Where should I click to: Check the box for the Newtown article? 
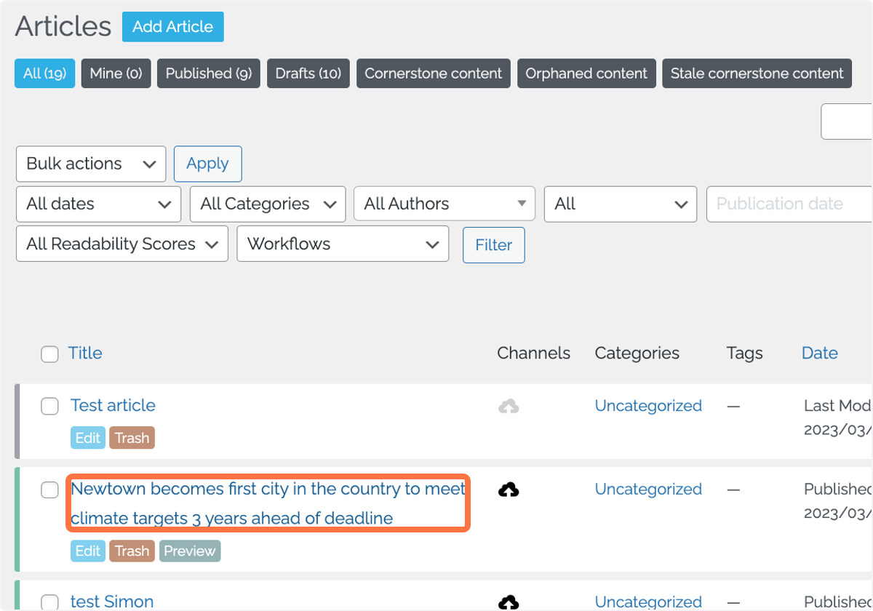[x=49, y=490]
